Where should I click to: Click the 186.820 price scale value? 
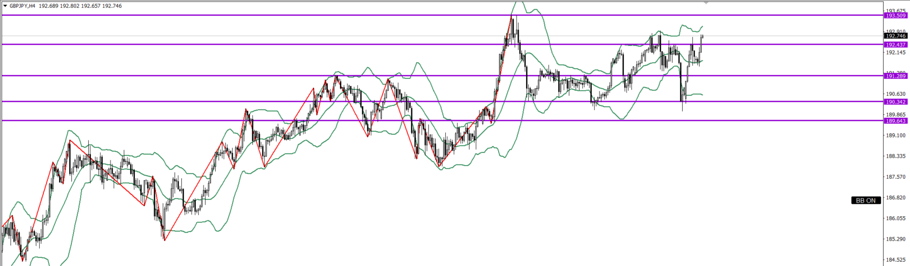896,197
